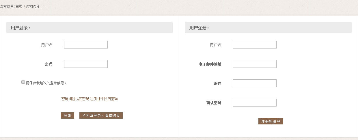
Task: Click the 确认密码 field label
Action: coord(214,103)
